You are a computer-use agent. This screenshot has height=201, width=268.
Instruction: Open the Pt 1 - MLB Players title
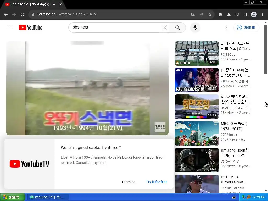233,180
